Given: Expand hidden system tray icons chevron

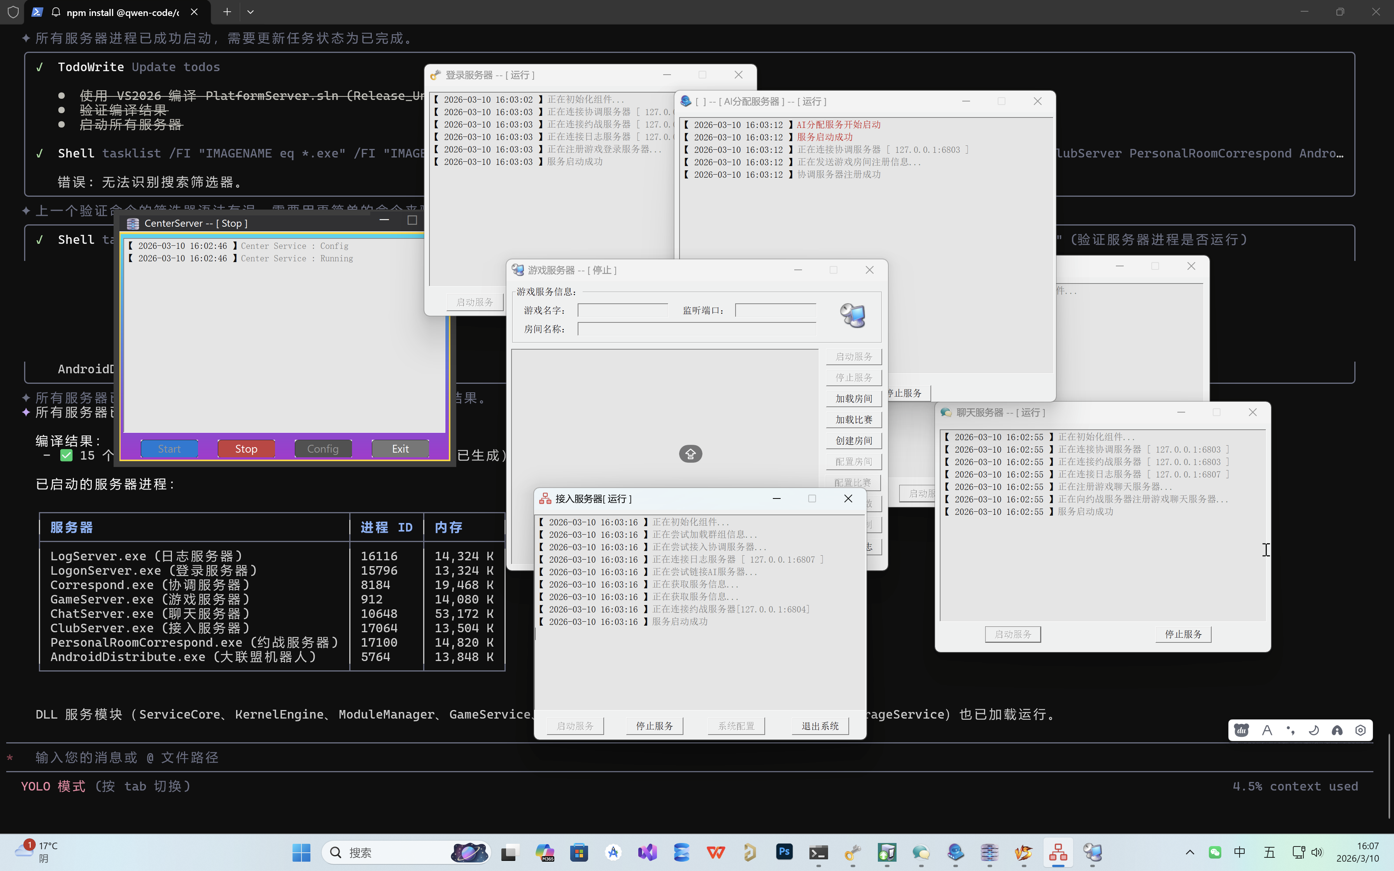Looking at the screenshot, I should click(1189, 852).
